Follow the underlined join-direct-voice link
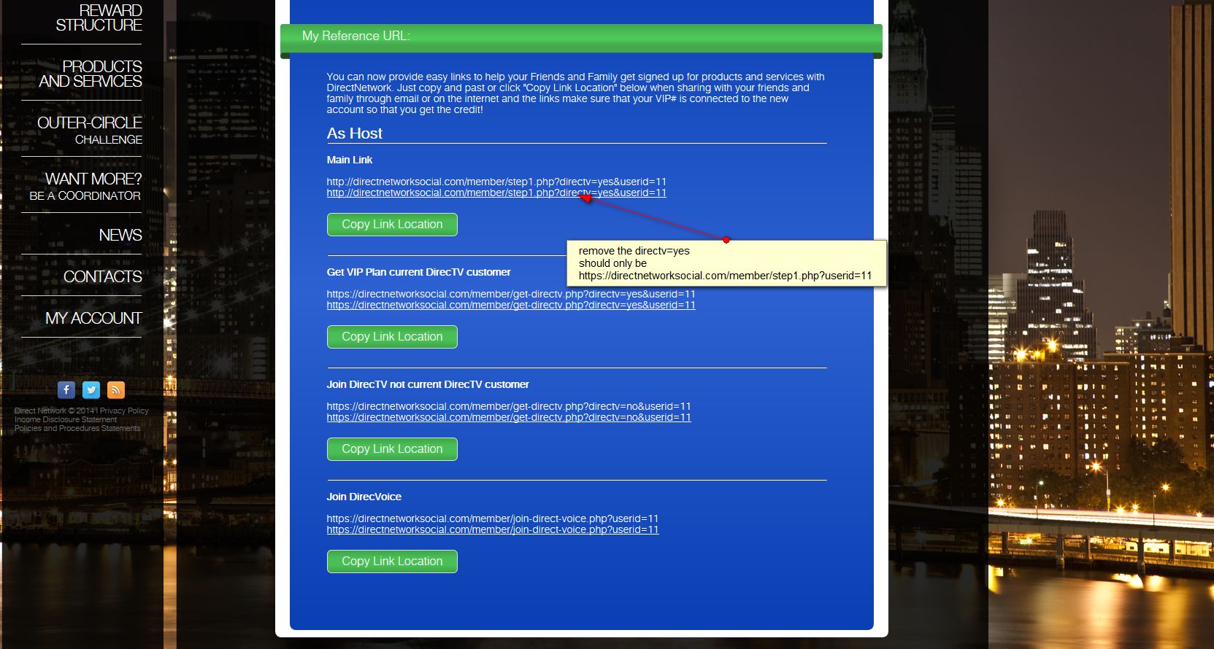The width and height of the screenshot is (1214, 649). [493, 530]
